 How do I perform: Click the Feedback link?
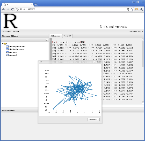pos(133,32)
